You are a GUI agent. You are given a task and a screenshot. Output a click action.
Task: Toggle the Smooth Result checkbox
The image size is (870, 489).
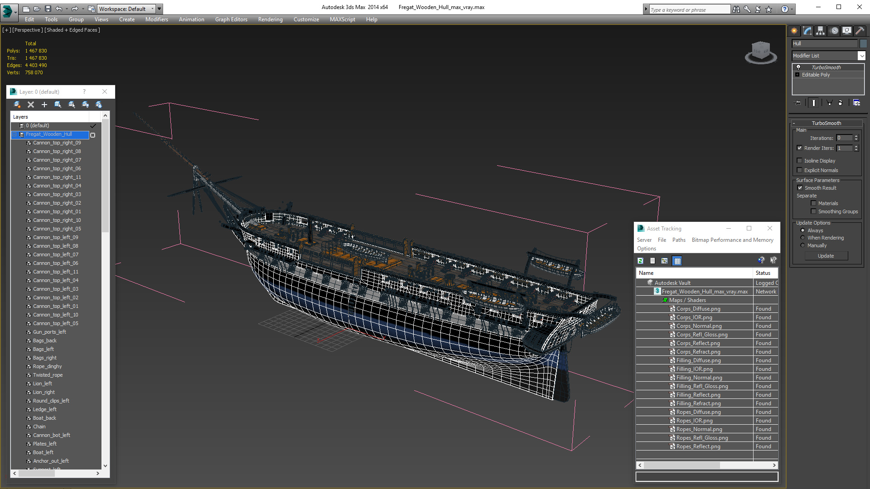pos(800,188)
